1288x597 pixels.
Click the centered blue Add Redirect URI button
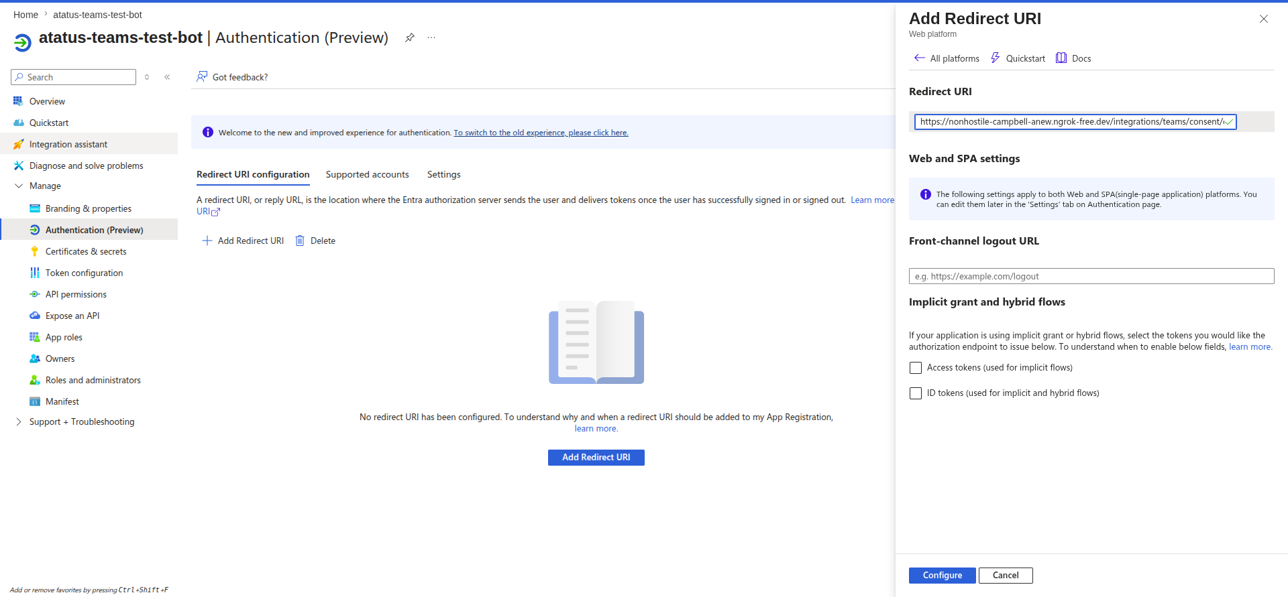(596, 458)
